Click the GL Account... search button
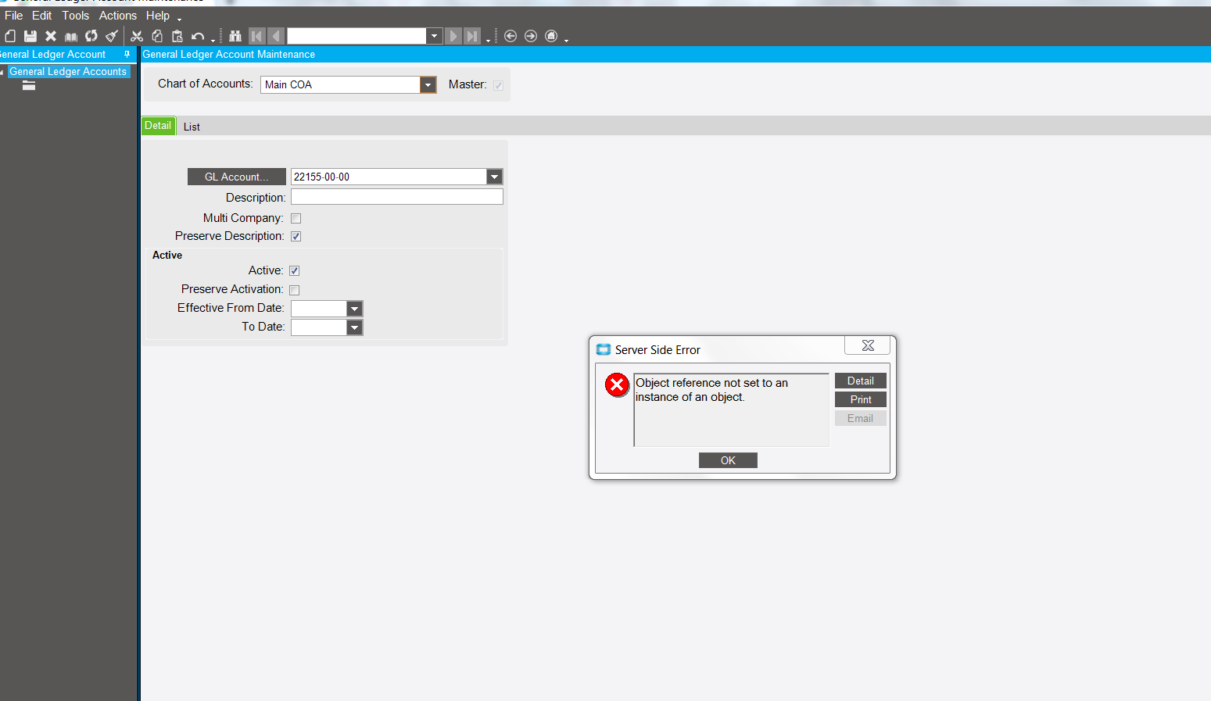 click(x=237, y=177)
